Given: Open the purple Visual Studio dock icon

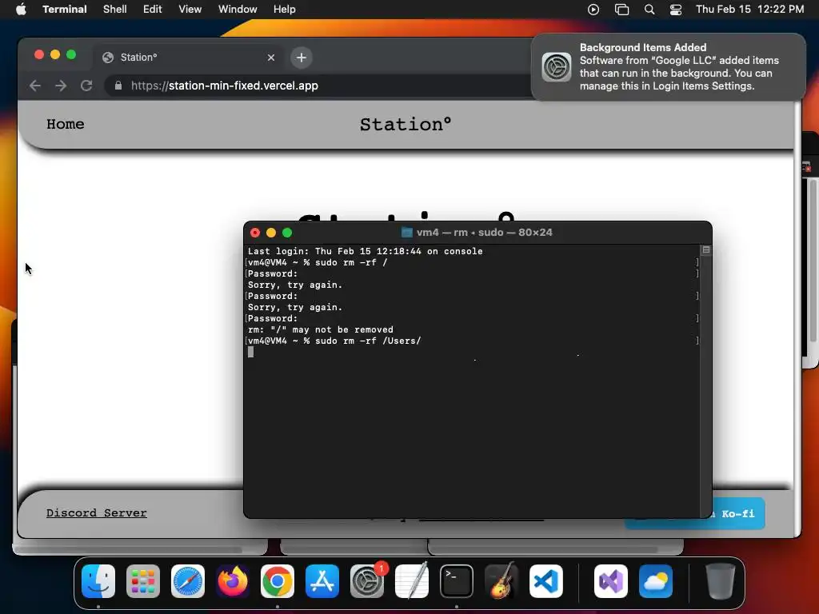Looking at the screenshot, I should (610, 581).
